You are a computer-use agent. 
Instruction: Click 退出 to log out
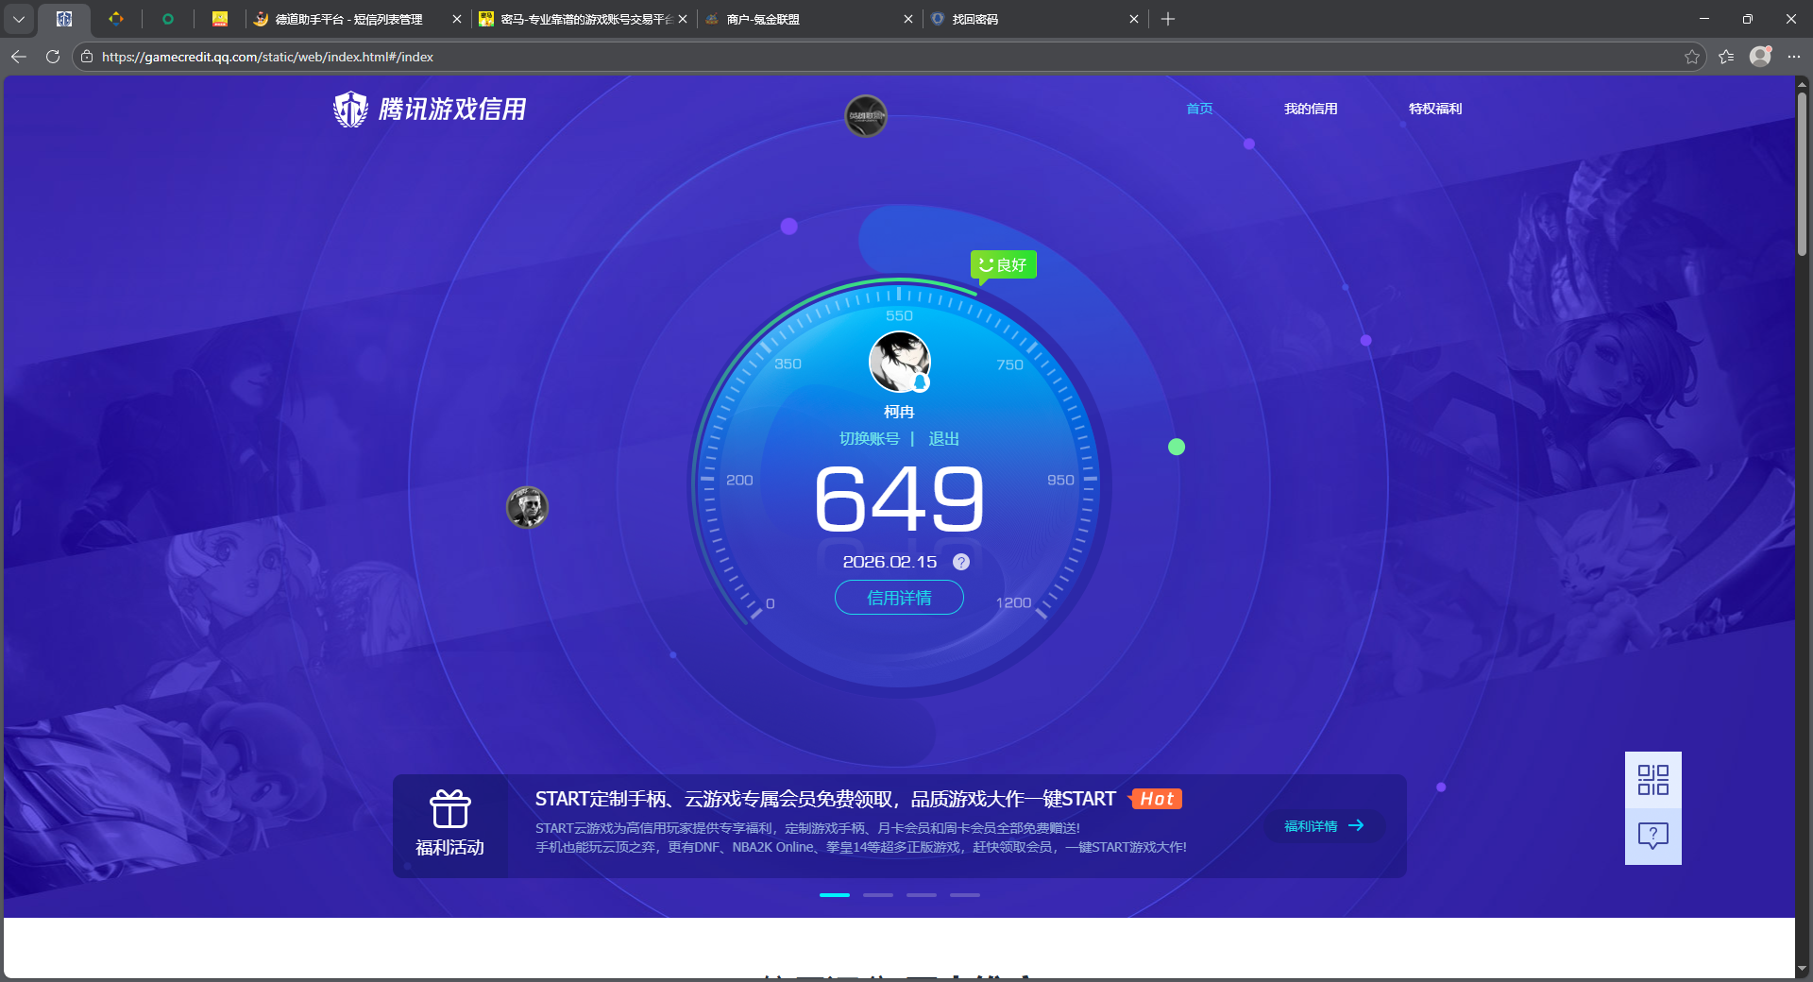pos(944,439)
